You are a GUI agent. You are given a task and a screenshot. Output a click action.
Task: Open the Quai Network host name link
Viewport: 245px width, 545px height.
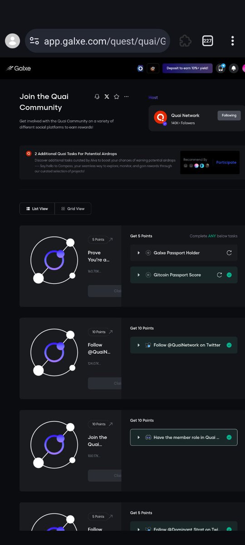pos(185,115)
